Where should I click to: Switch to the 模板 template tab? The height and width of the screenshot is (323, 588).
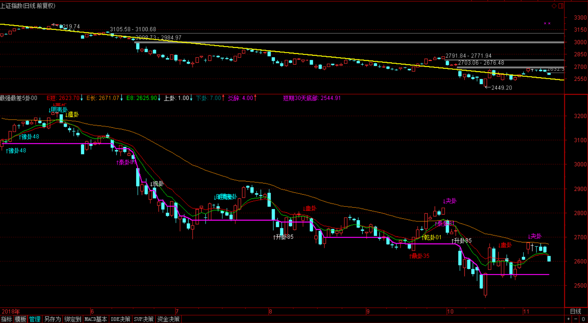coord(20,319)
